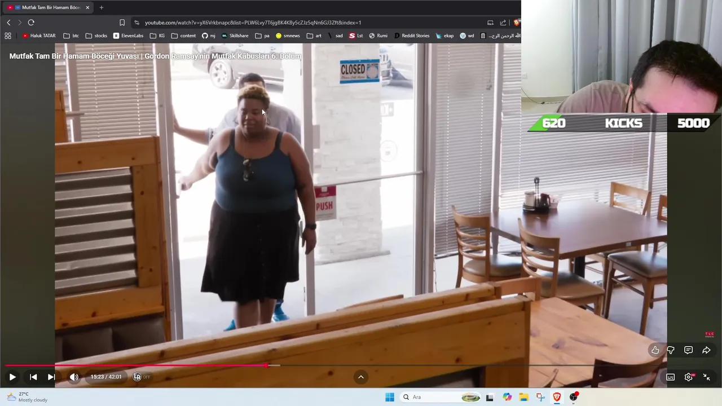
Task: Open the Lst bookmark
Action: (356, 36)
